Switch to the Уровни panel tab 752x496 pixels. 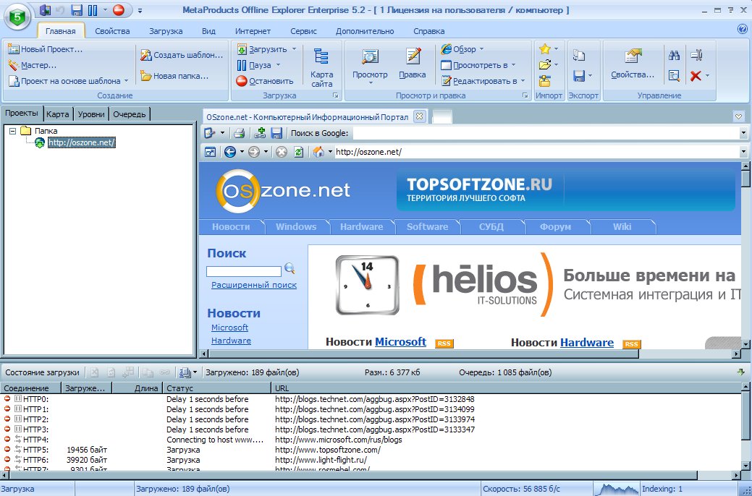tap(91, 114)
